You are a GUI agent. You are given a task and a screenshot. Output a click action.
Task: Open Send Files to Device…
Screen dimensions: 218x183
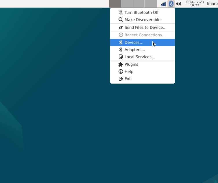click(143, 27)
